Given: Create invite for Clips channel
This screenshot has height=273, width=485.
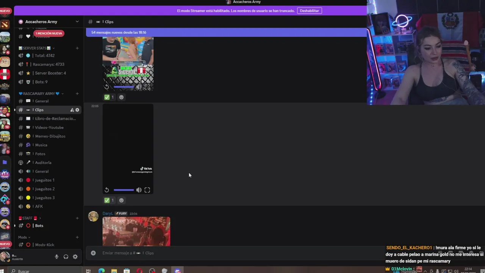Looking at the screenshot, I should pos(72,110).
